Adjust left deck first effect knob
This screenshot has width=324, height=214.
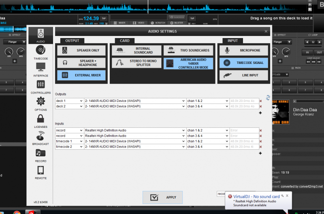pos(9,52)
